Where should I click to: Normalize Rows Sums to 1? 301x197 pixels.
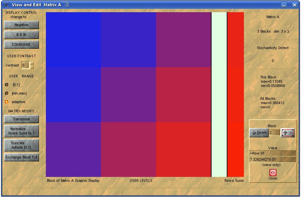click(21, 131)
